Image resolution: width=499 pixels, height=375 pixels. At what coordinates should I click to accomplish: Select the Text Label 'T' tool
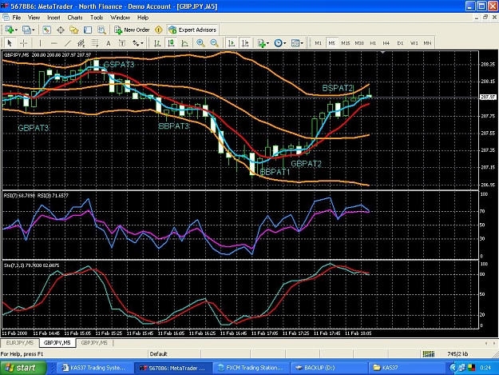tap(122, 43)
